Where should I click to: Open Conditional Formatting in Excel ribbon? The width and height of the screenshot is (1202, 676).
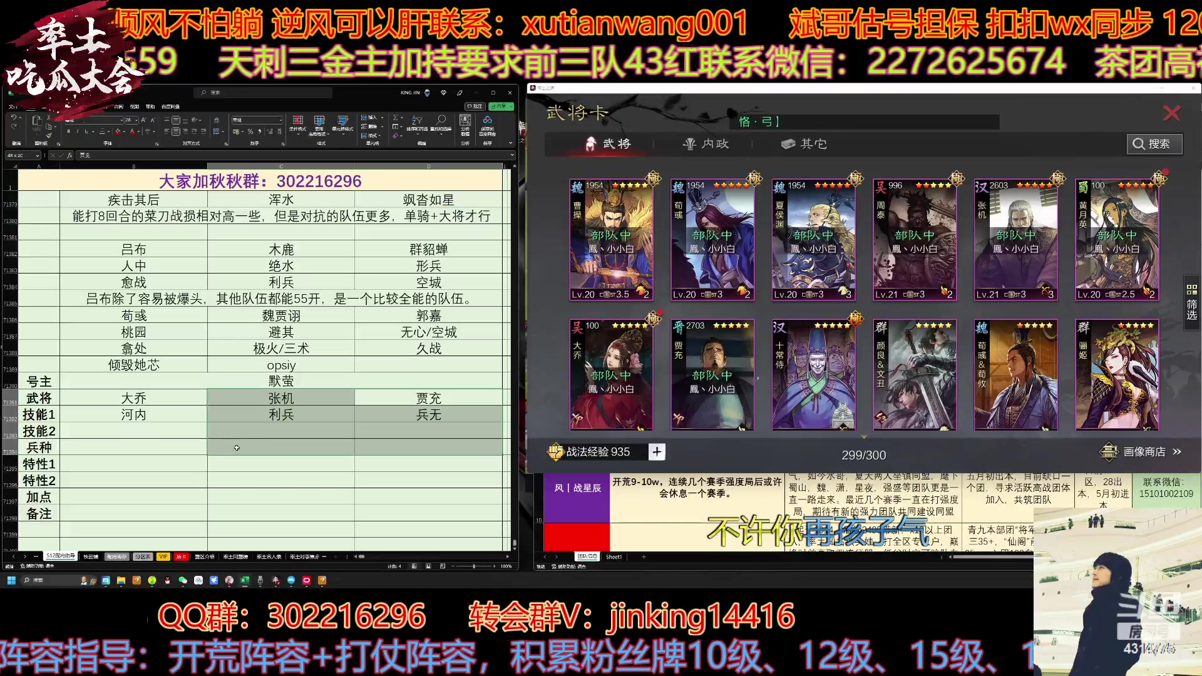pos(297,124)
